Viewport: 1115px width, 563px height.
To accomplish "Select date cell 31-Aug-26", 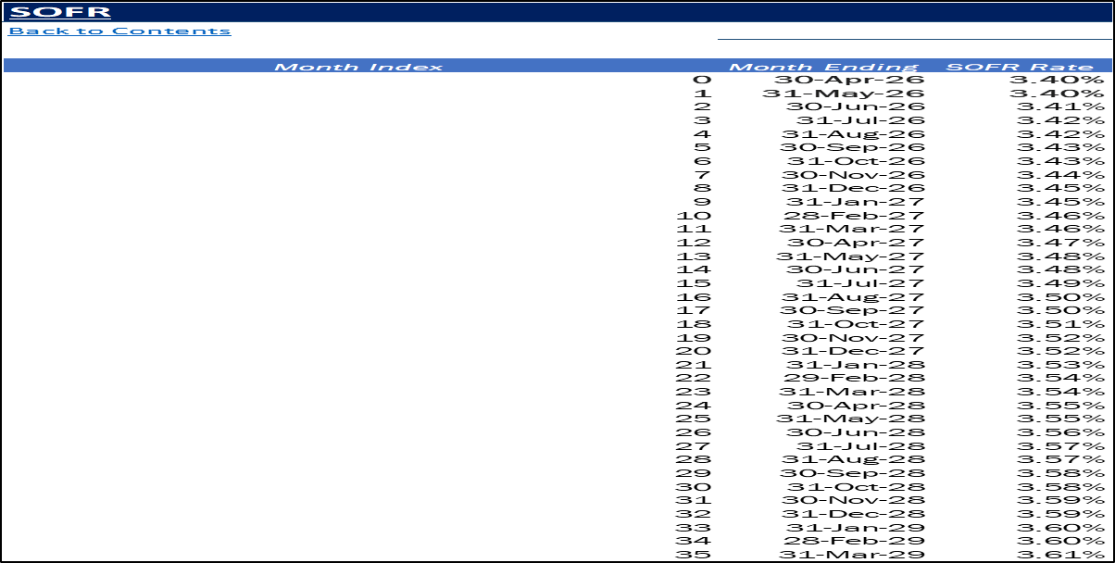I will [x=853, y=134].
